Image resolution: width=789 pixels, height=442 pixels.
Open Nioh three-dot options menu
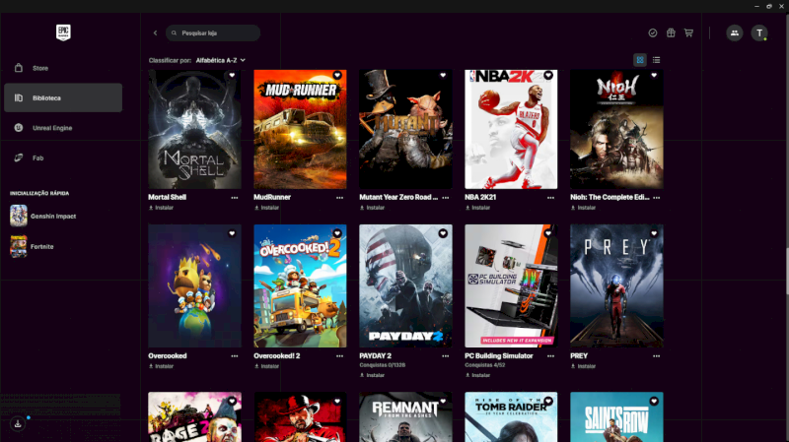[x=657, y=198]
